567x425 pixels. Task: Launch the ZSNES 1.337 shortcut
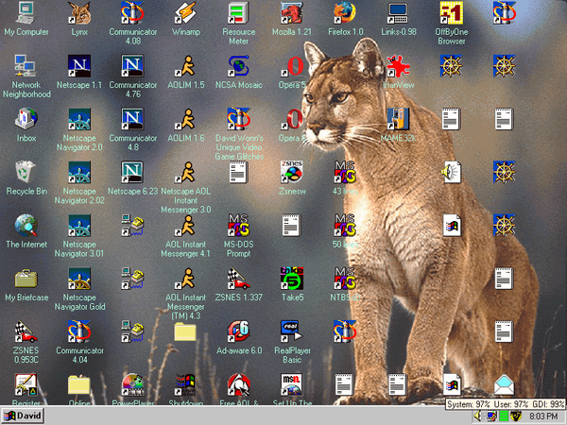[x=239, y=279]
